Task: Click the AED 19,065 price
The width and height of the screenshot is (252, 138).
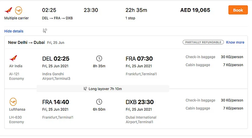Action: [195, 10]
